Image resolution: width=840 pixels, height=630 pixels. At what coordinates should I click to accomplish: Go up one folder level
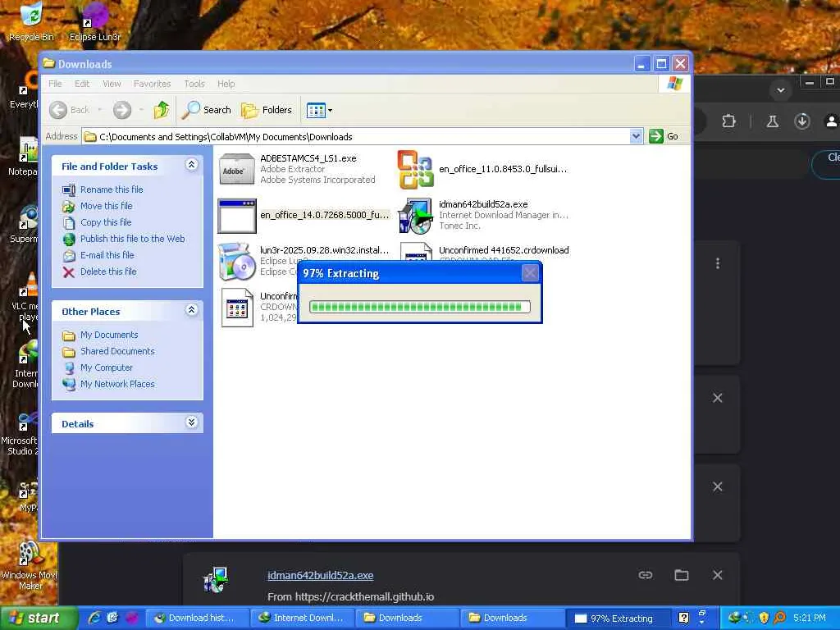162,110
